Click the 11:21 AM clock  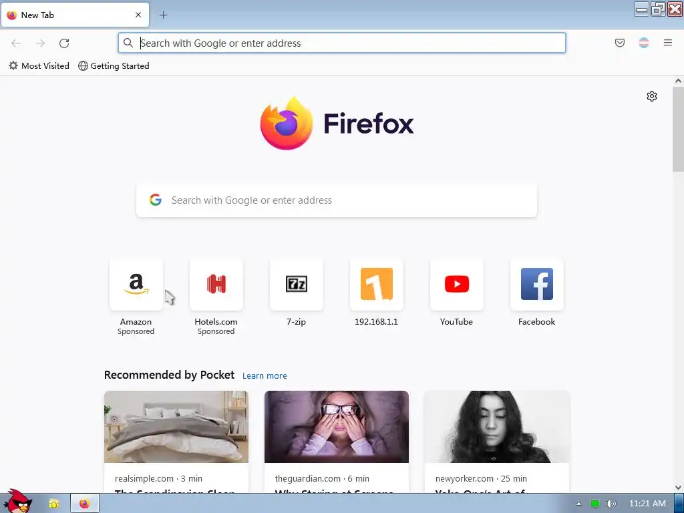pos(647,504)
